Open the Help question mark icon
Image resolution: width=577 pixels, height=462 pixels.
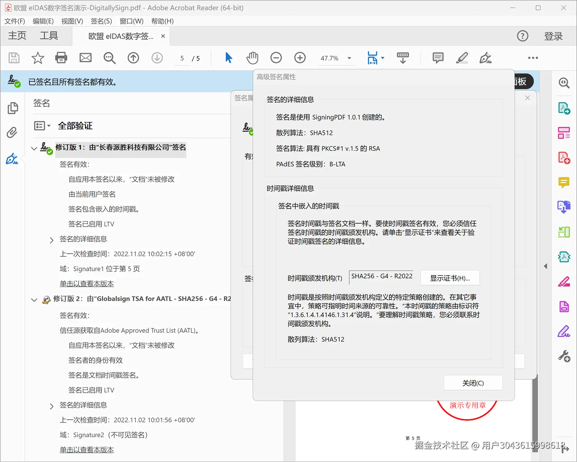(x=523, y=36)
